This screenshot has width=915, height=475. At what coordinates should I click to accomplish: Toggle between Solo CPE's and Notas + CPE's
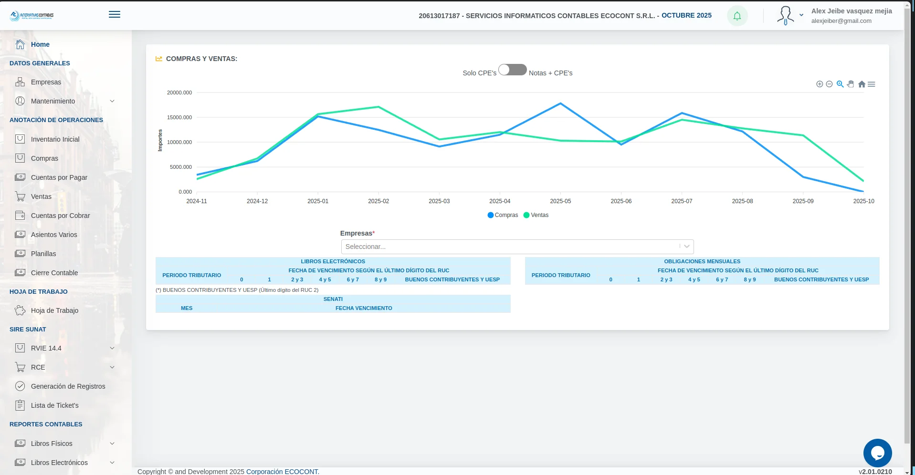coord(513,70)
